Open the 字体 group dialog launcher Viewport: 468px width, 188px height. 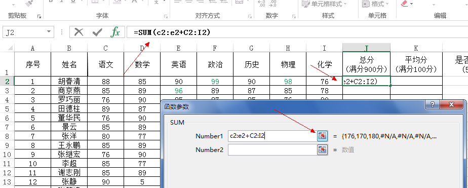166,17
